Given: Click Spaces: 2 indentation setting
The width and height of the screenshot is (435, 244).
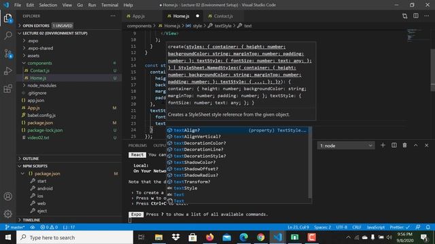Looking at the screenshot, I should [x=322, y=227].
